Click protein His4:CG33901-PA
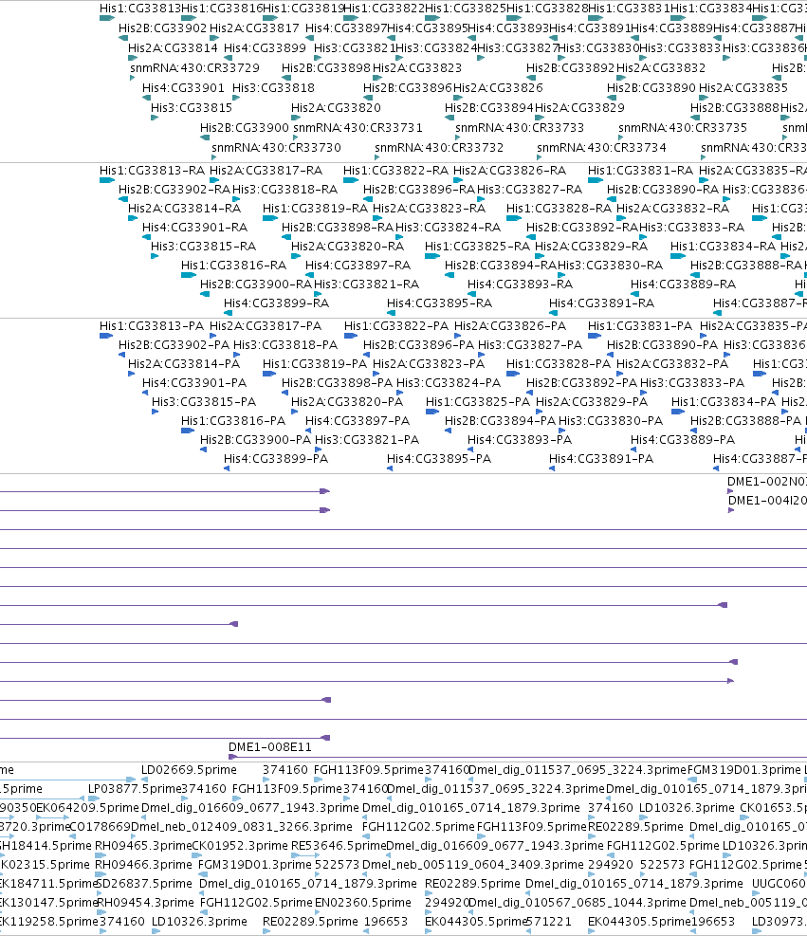 click(194, 383)
